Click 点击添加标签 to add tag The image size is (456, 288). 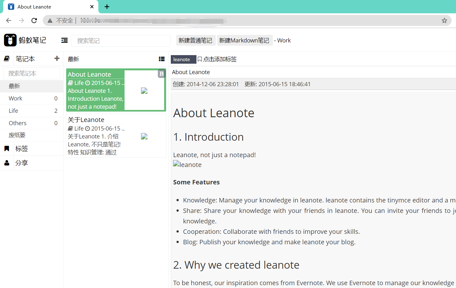(x=220, y=59)
